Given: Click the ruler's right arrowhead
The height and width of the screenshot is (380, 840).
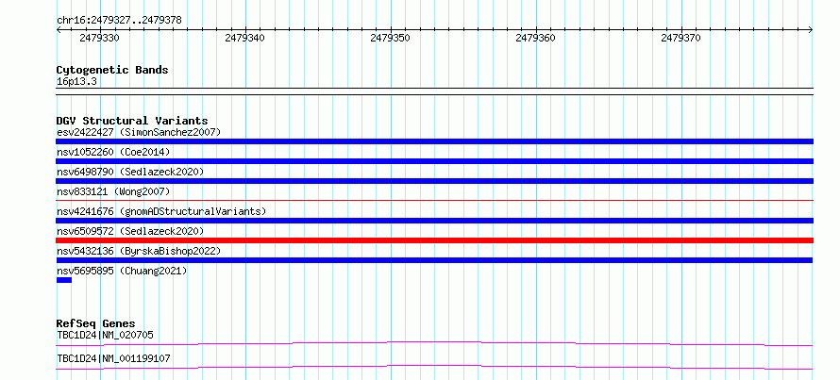Looking at the screenshot, I should pos(811,30).
